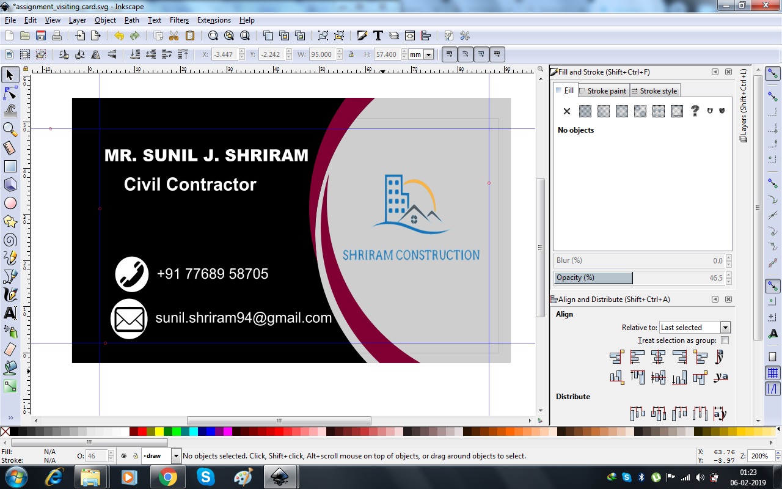The height and width of the screenshot is (489, 782).
Task: Flip selected objects horizontally
Action: tap(96, 54)
